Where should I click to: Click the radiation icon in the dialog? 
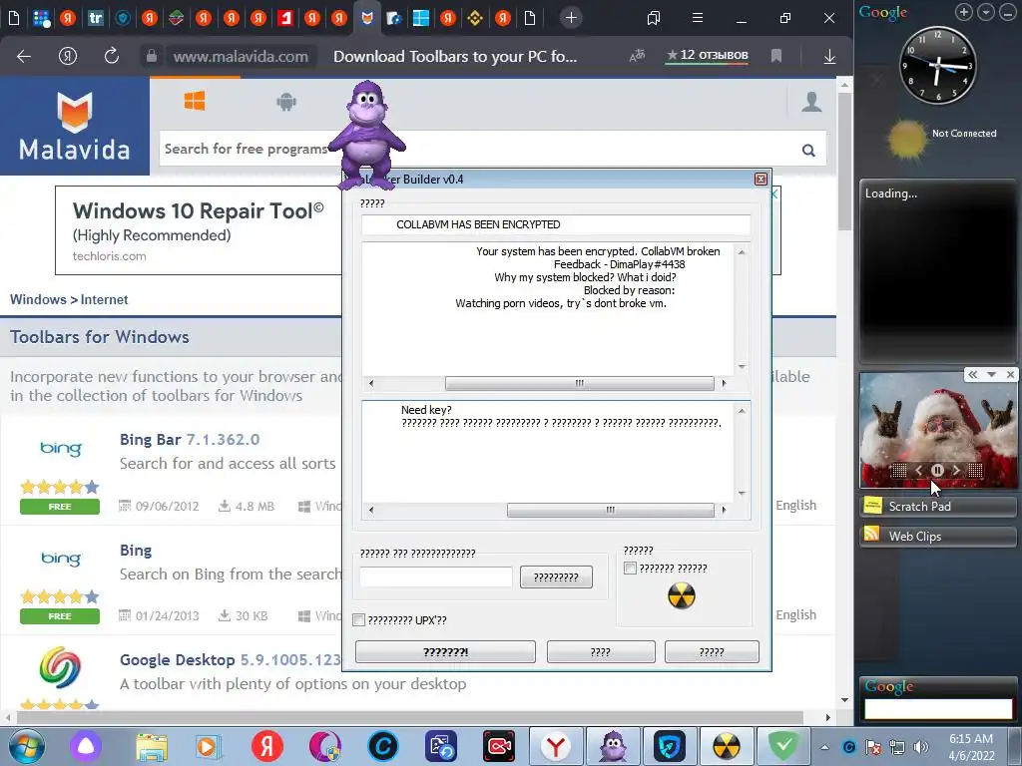click(x=682, y=595)
